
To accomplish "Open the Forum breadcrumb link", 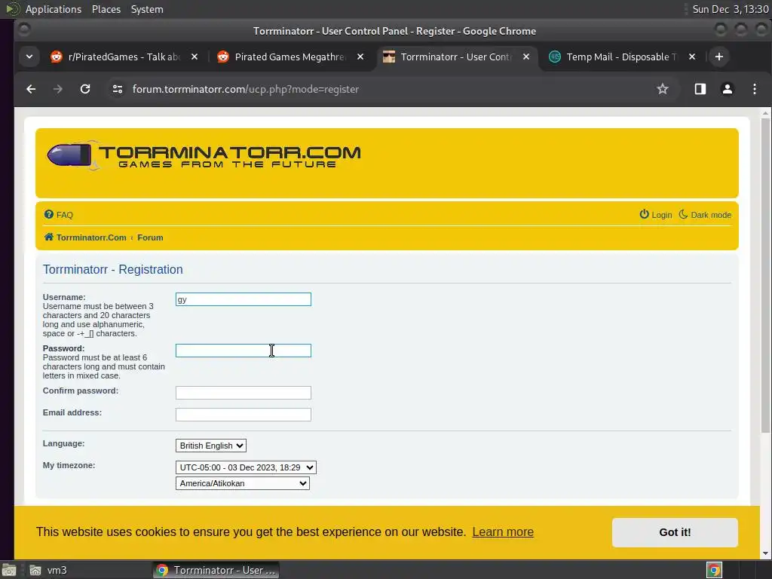I will coord(150,237).
